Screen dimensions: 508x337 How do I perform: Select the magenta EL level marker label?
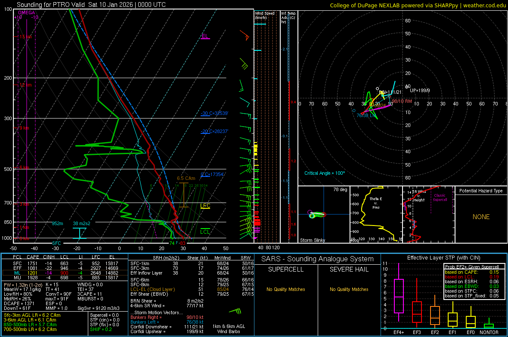point(205,36)
